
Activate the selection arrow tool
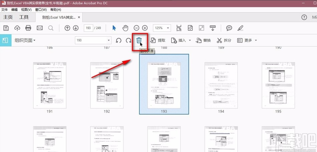click(114, 28)
